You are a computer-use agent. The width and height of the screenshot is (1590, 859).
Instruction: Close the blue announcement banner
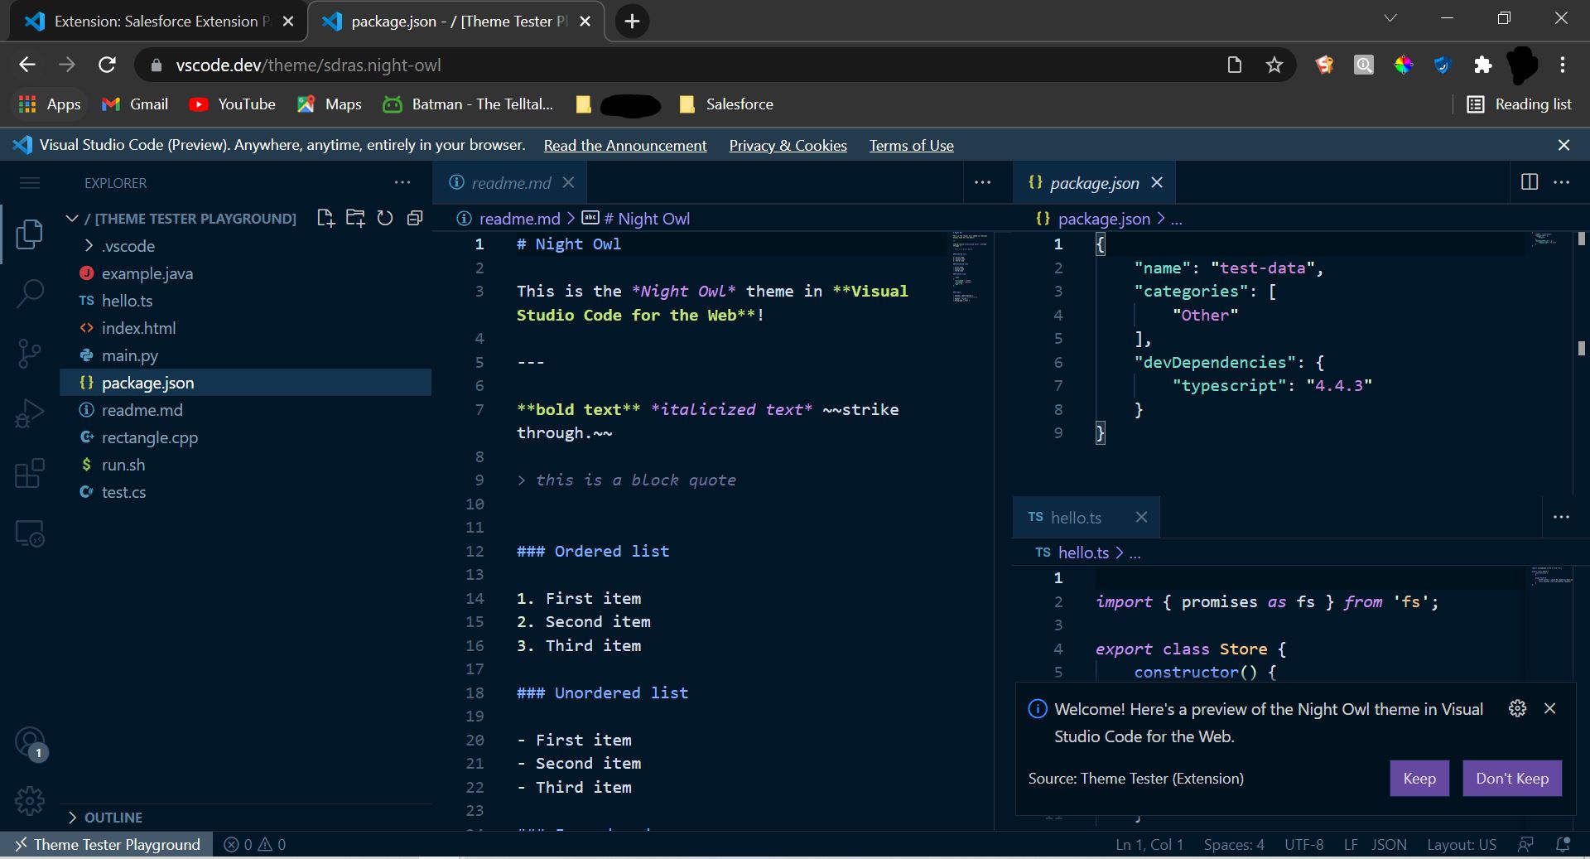coord(1563,145)
